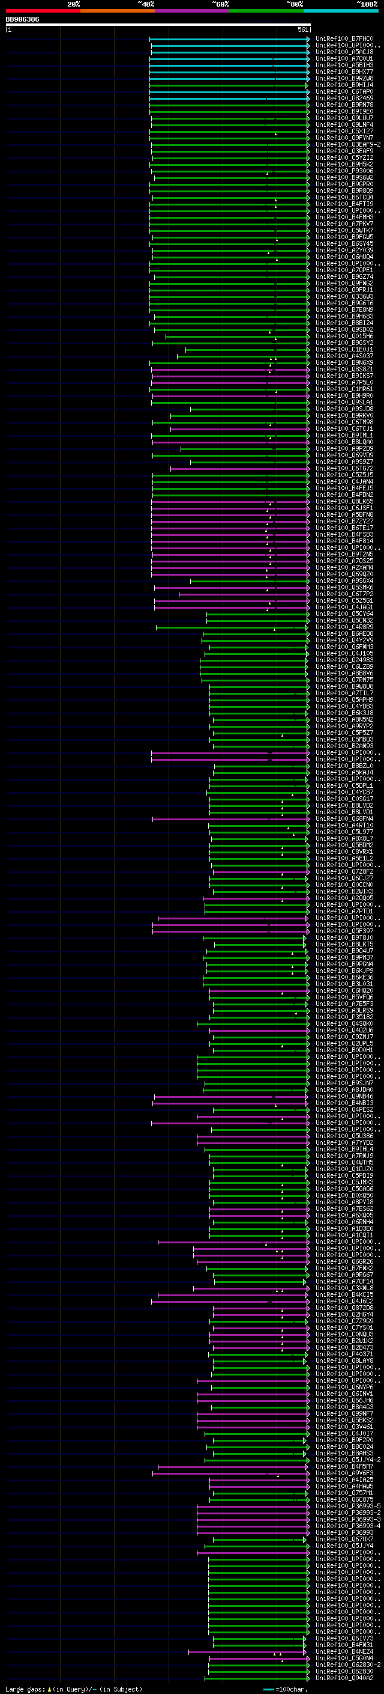The height and width of the screenshot is (1694, 384).
Task: Select the query ID BB906386
Action: (x=22, y=20)
